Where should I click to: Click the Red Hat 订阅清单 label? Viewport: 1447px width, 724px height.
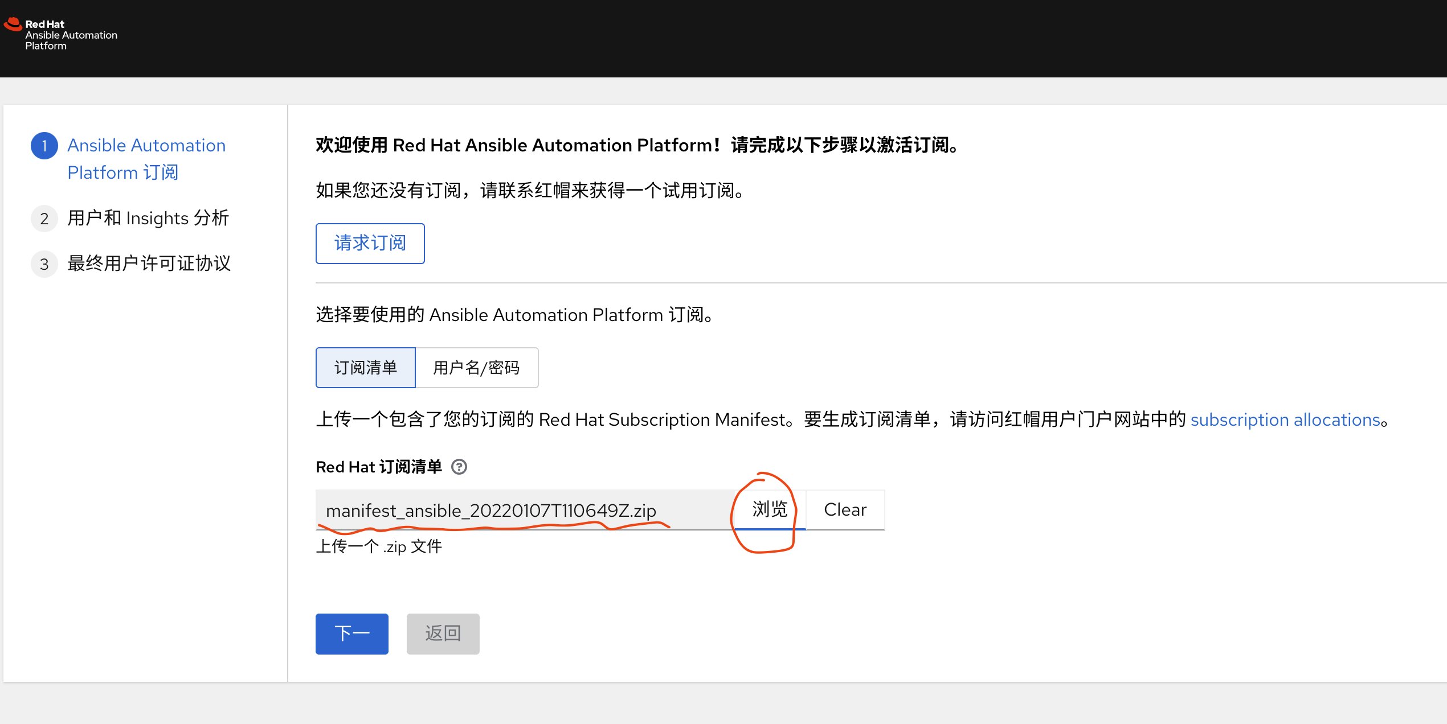tap(379, 467)
